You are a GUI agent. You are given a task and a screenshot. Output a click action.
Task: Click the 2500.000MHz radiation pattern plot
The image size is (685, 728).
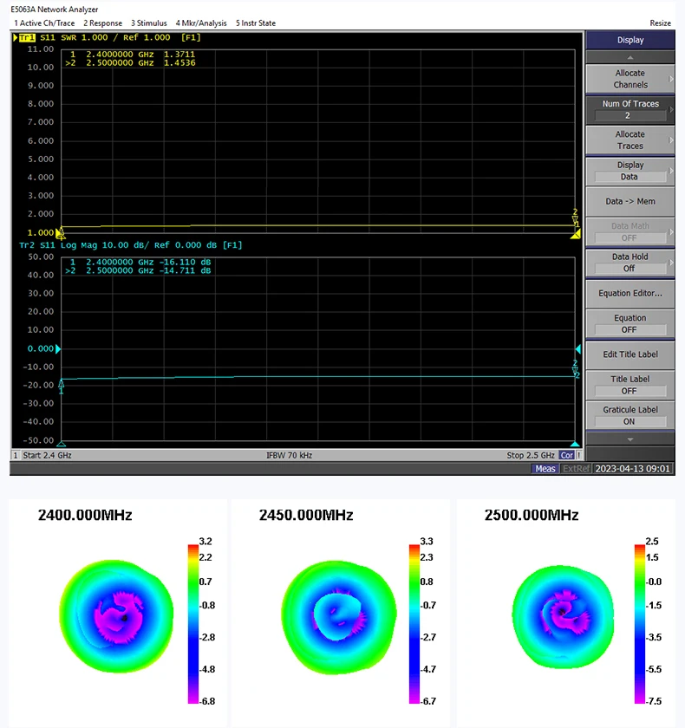563,617
